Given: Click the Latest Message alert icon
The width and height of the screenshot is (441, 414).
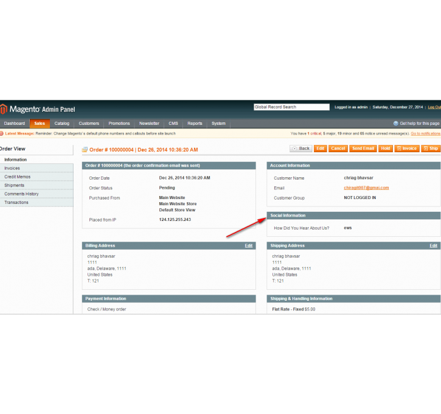Looking at the screenshot, I should point(1,133).
